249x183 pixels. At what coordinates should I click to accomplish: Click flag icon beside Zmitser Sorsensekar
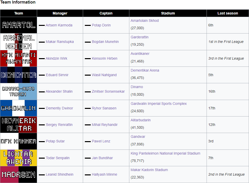(x=88, y=92)
